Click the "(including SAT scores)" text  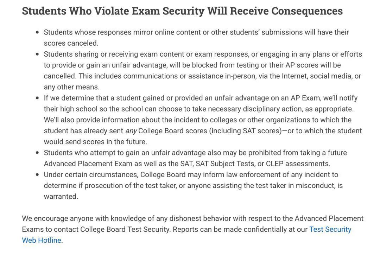tap(246, 131)
